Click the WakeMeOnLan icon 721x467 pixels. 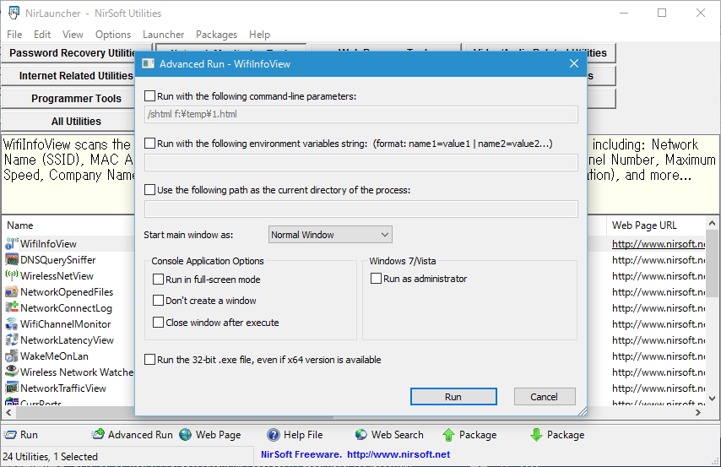(x=12, y=356)
